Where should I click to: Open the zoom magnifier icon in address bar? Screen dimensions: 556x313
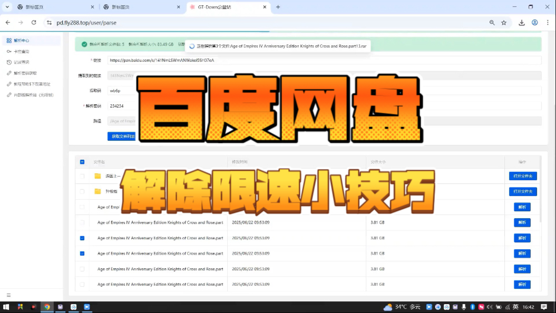point(492,23)
